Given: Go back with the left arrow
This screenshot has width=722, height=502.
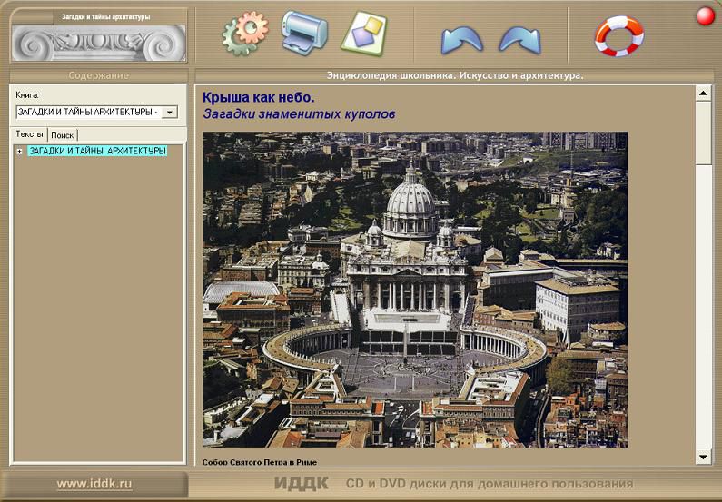Looking at the screenshot, I should 461,40.
